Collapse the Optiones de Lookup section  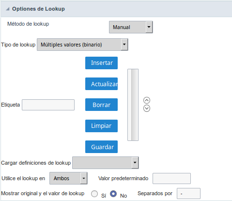click(x=8, y=9)
